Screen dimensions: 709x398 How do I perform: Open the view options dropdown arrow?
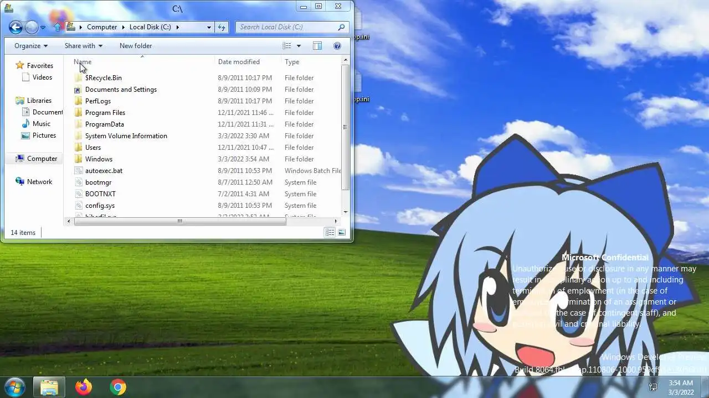299,46
